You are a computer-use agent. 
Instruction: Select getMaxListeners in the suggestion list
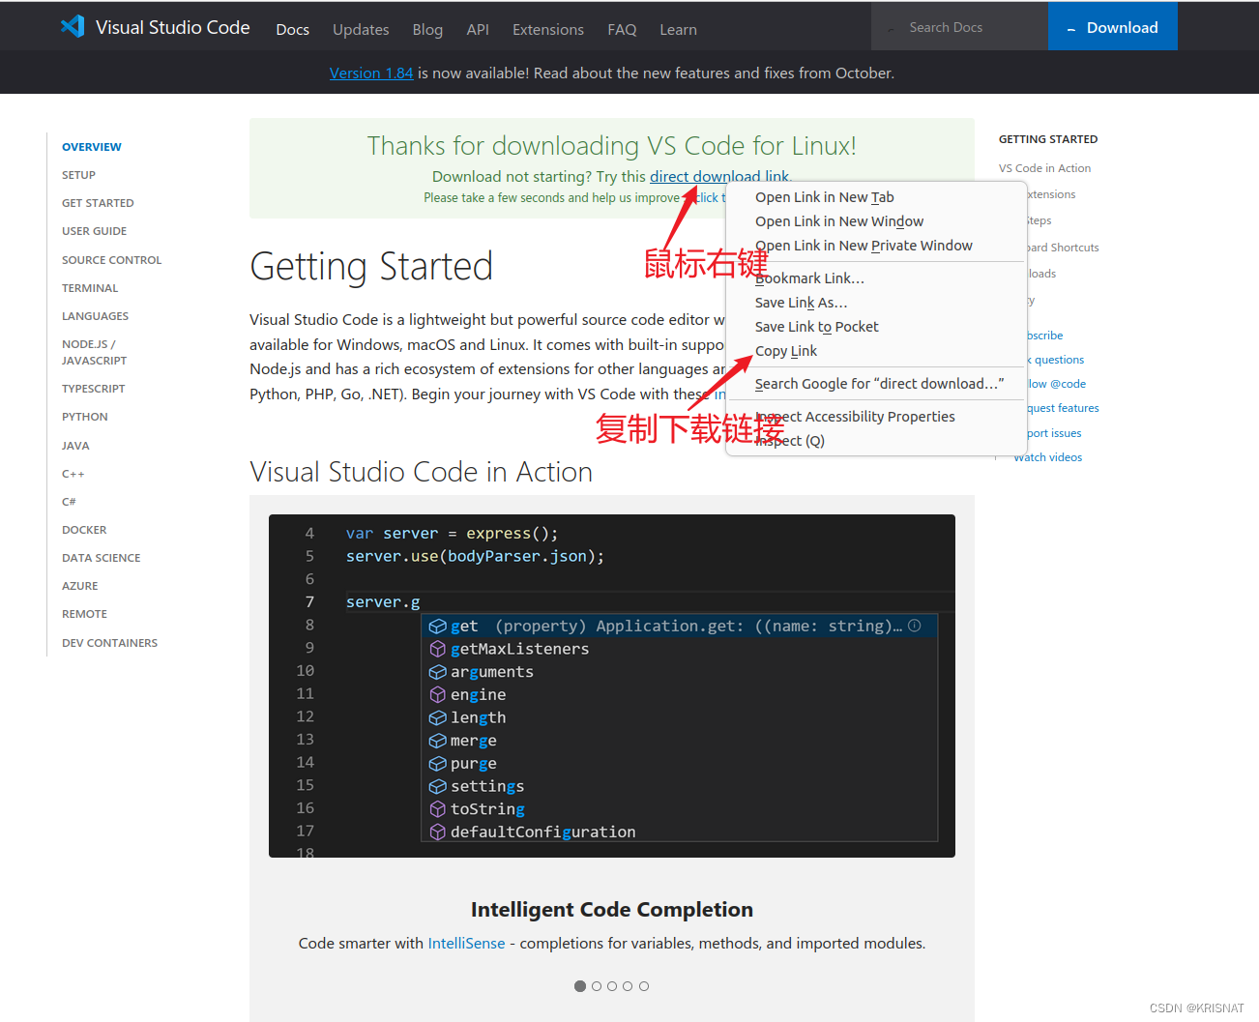click(679, 649)
